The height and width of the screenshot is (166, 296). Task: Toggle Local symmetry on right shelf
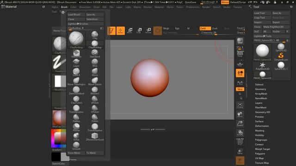coord(240,73)
